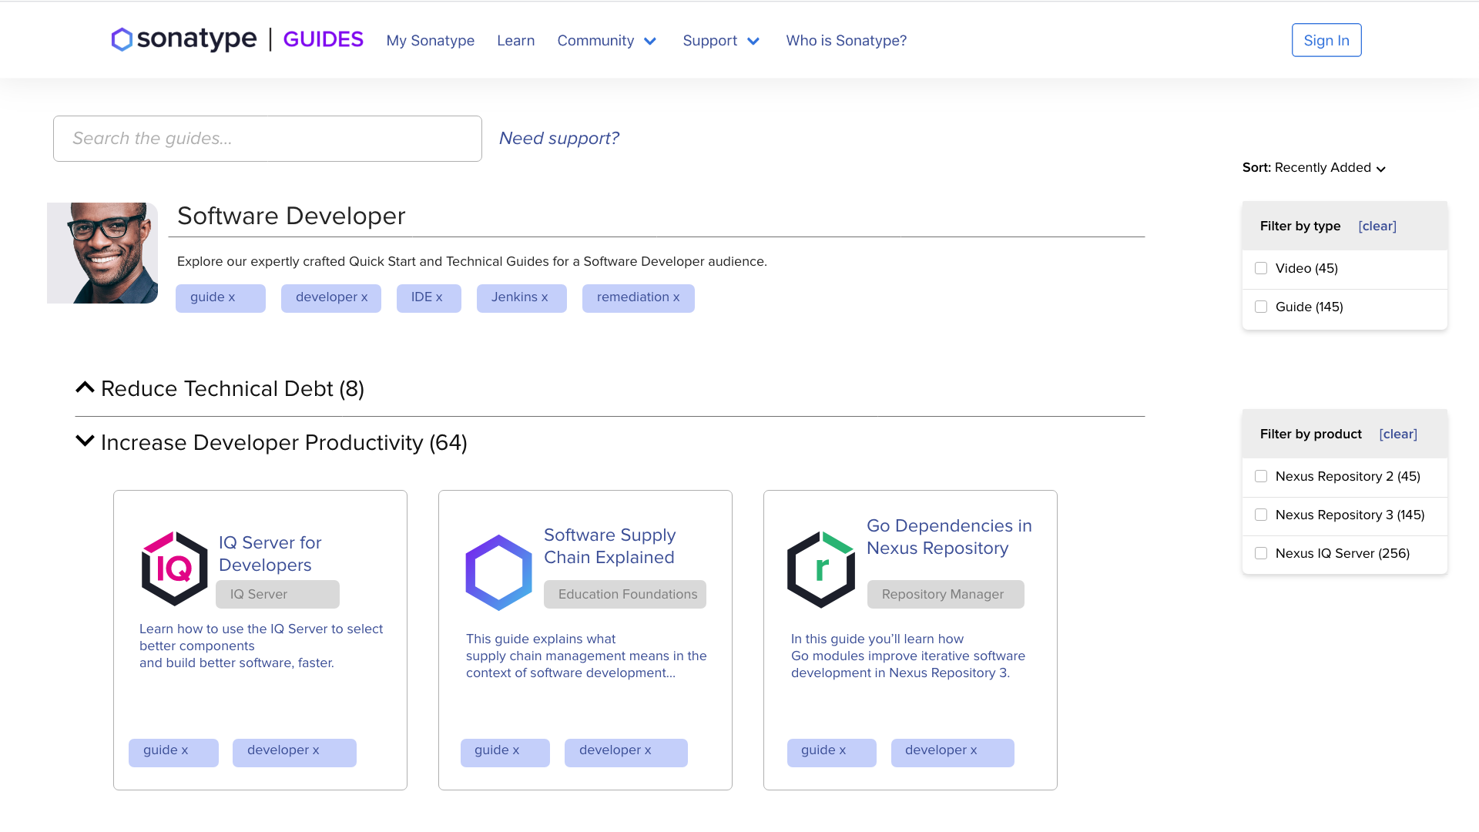This screenshot has height=832, width=1479.
Task: Remove the remediation tag filter
Action: click(639, 298)
